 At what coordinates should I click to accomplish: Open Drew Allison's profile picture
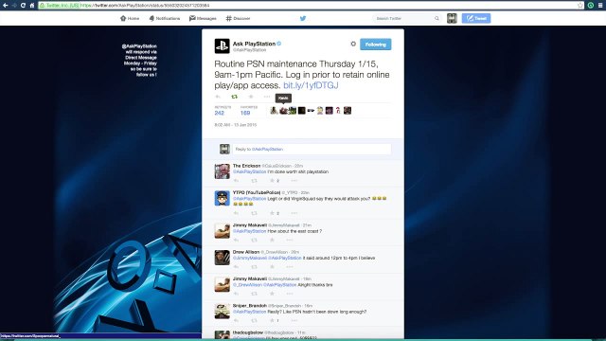coord(223,258)
